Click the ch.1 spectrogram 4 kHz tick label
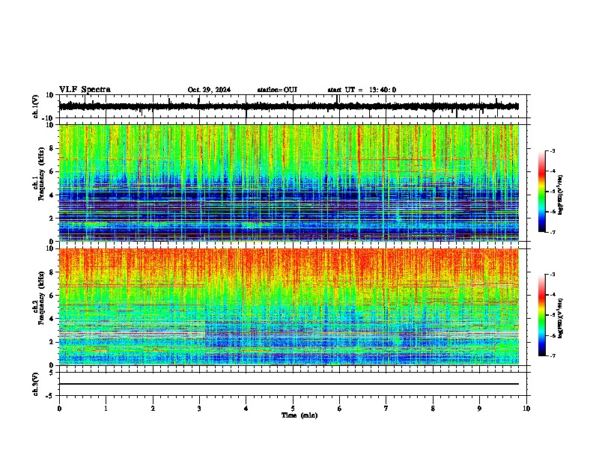The width and height of the screenshot is (593, 458). tap(52, 195)
